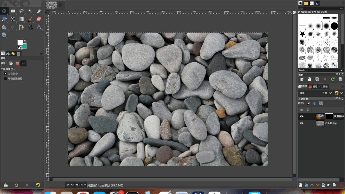Toggle visibility of the 风景画01 layer
The height and width of the screenshot is (194, 345).
[x=301, y=116]
